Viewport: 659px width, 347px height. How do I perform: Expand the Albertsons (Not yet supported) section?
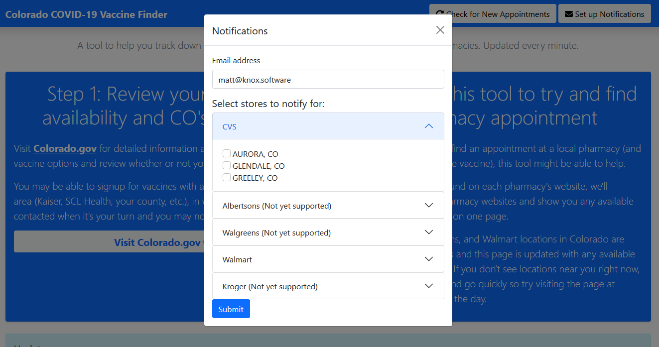coord(328,206)
